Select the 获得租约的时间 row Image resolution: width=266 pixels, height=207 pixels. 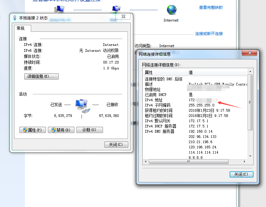195,110
